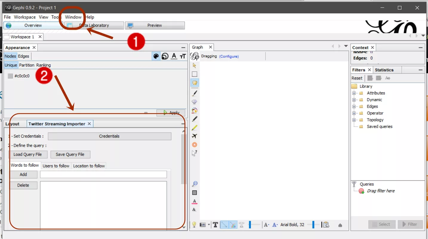Screen dimensions: 428x239
Task: Expand the Dynamic folder in Filters library
Action: 354,100
